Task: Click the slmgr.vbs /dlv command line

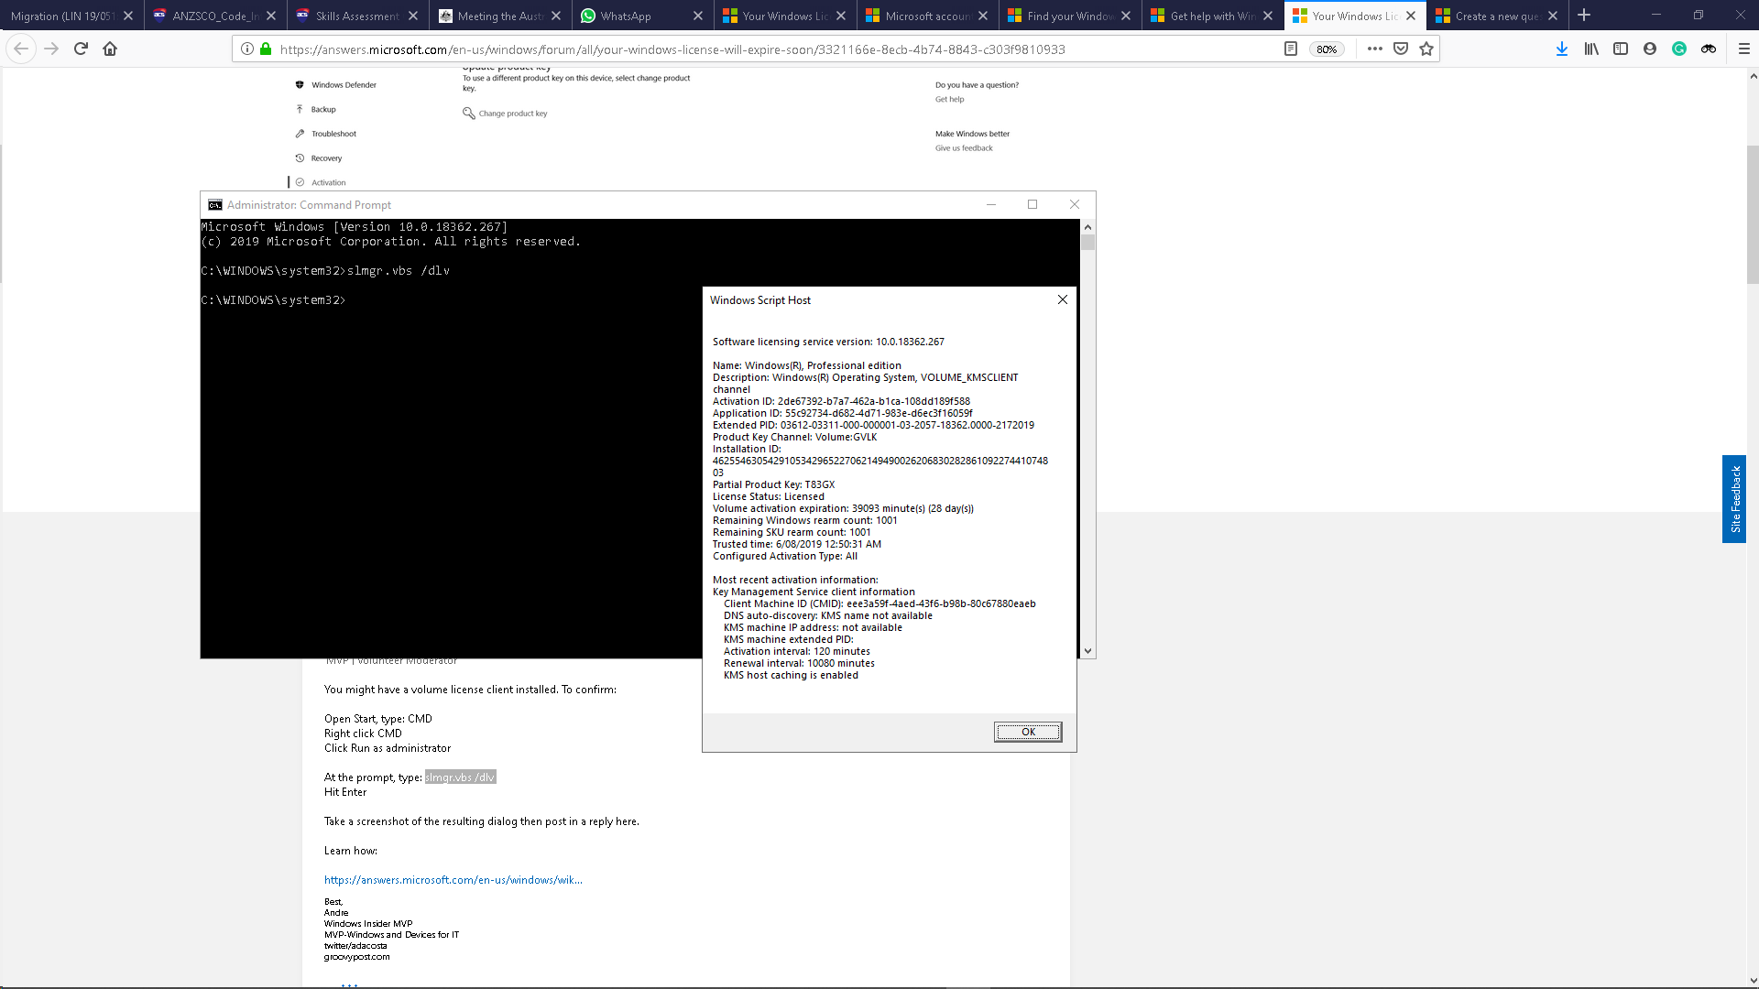Action: 325,271
